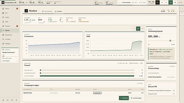Select Market in the sidebar
The width and height of the screenshot is (184, 103).
(x=10, y=30)
